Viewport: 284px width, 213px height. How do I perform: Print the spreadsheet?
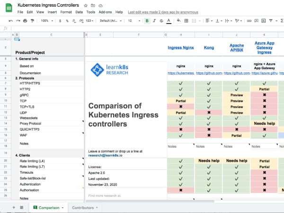(x=25, y=21)
